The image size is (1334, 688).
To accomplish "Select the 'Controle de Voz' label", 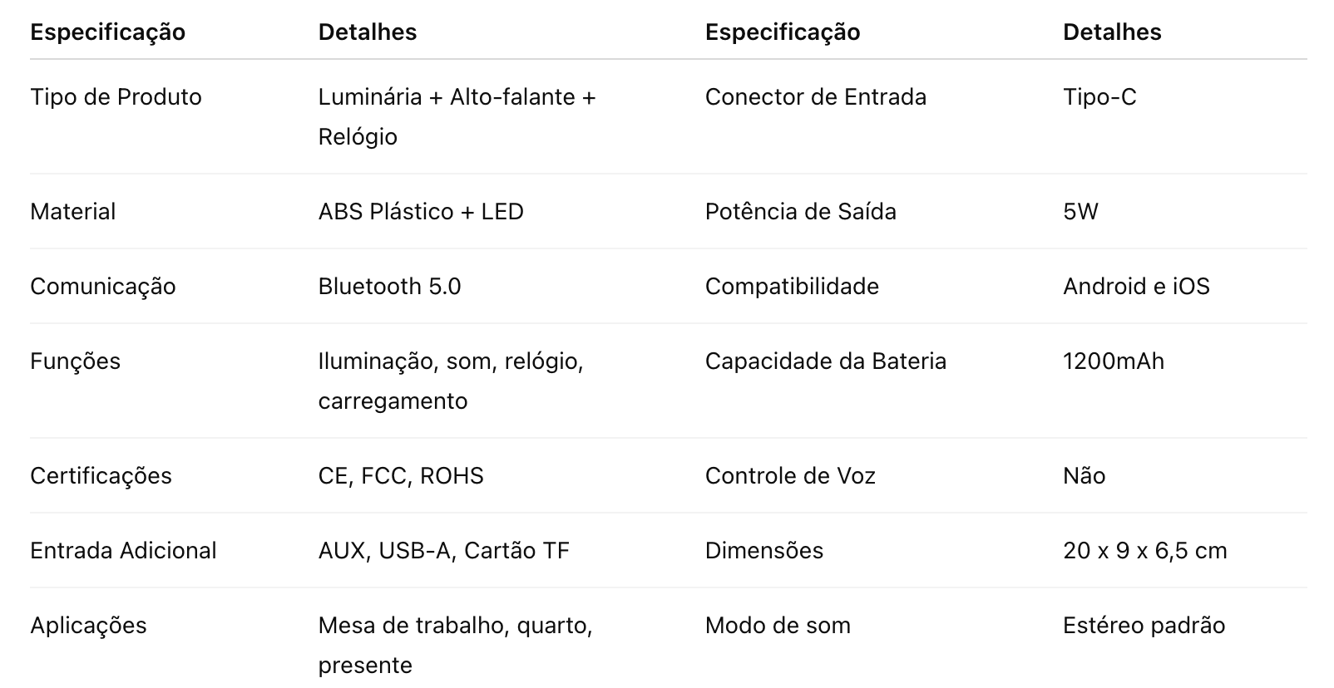I will 790,476.
